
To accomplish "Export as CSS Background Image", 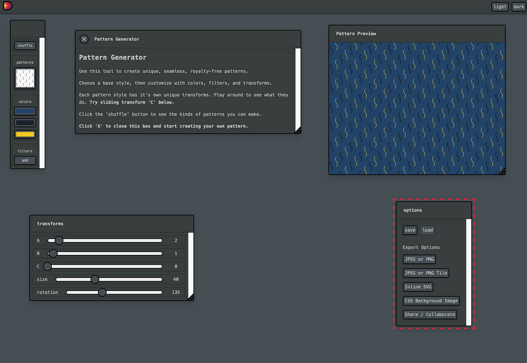I will coord(431,301).
